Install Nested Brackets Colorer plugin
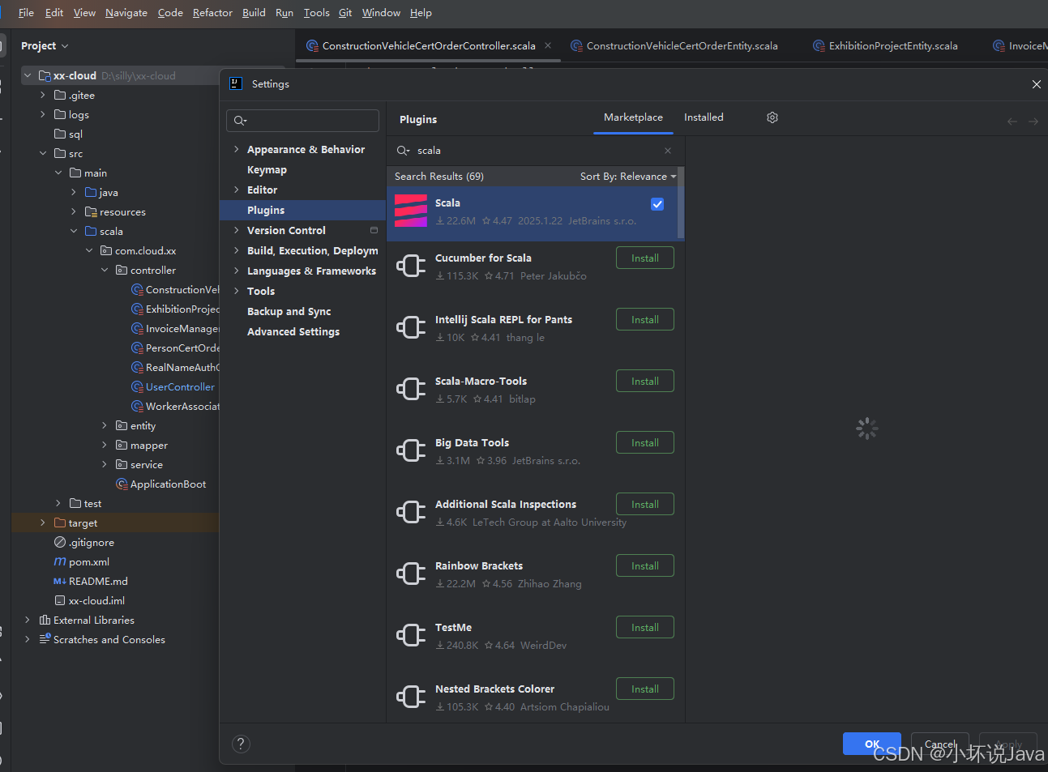 click(645, 689)
